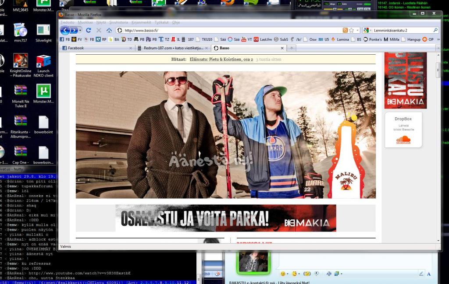Bookmark this page with the star icon
The image size is (449, 284).
click(x=351, y=30)
